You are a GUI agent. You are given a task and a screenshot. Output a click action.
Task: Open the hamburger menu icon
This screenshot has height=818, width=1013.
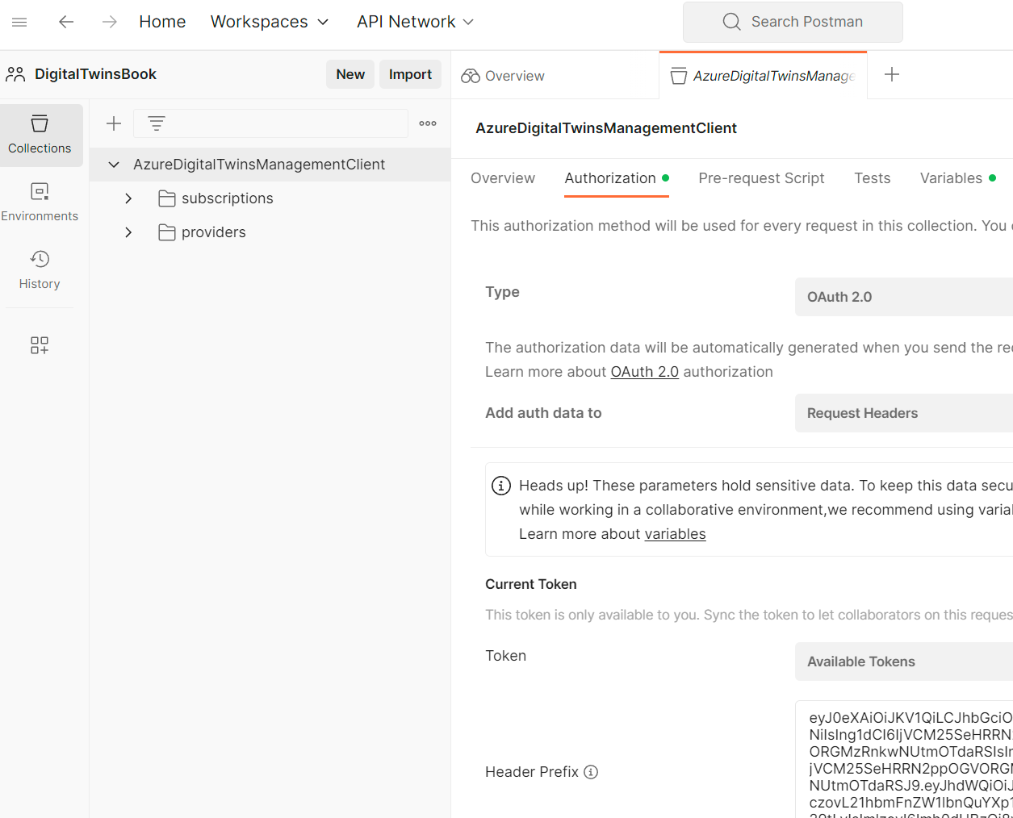(x=19, y=22)
